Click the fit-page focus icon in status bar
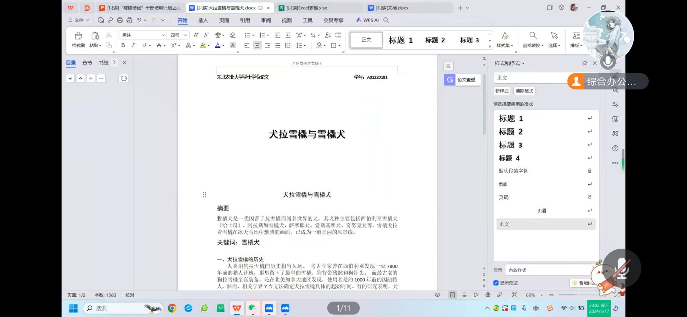This screenshot has height=317, width=687. [515, 295]
